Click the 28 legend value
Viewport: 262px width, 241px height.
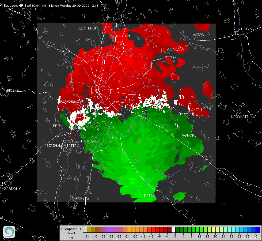pos(231,236)
